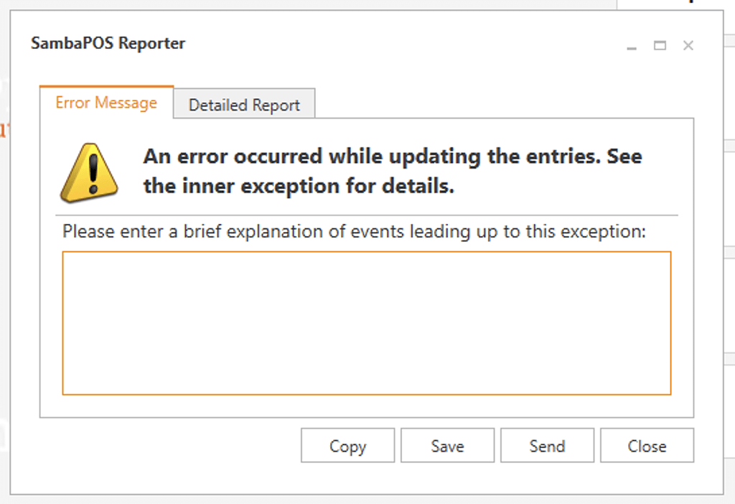Click the SambaPOS Reporter title text
Screen dimensions: 735x504
(108, 44)
